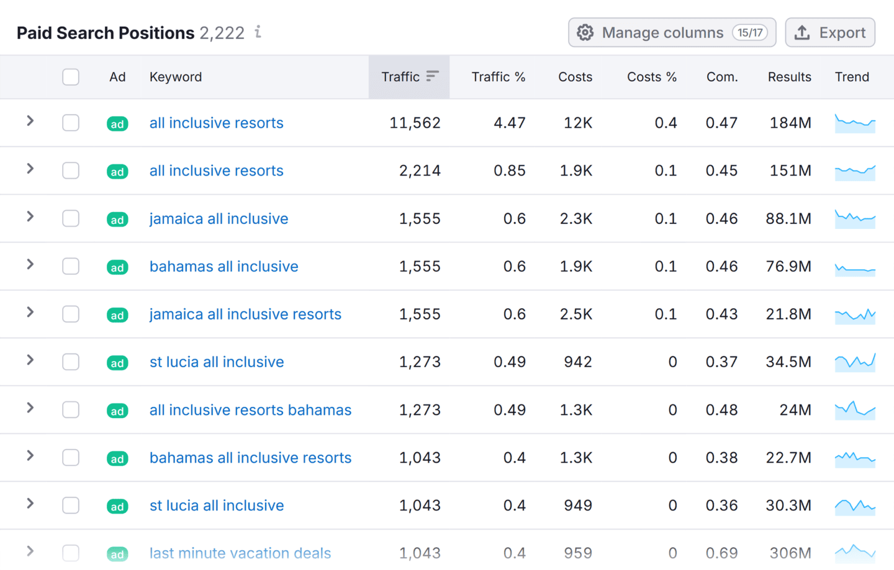
Task: Check the checkbox for jamaica all inclusive resorts
Action: pyautogui.click(x=71, y=314)
